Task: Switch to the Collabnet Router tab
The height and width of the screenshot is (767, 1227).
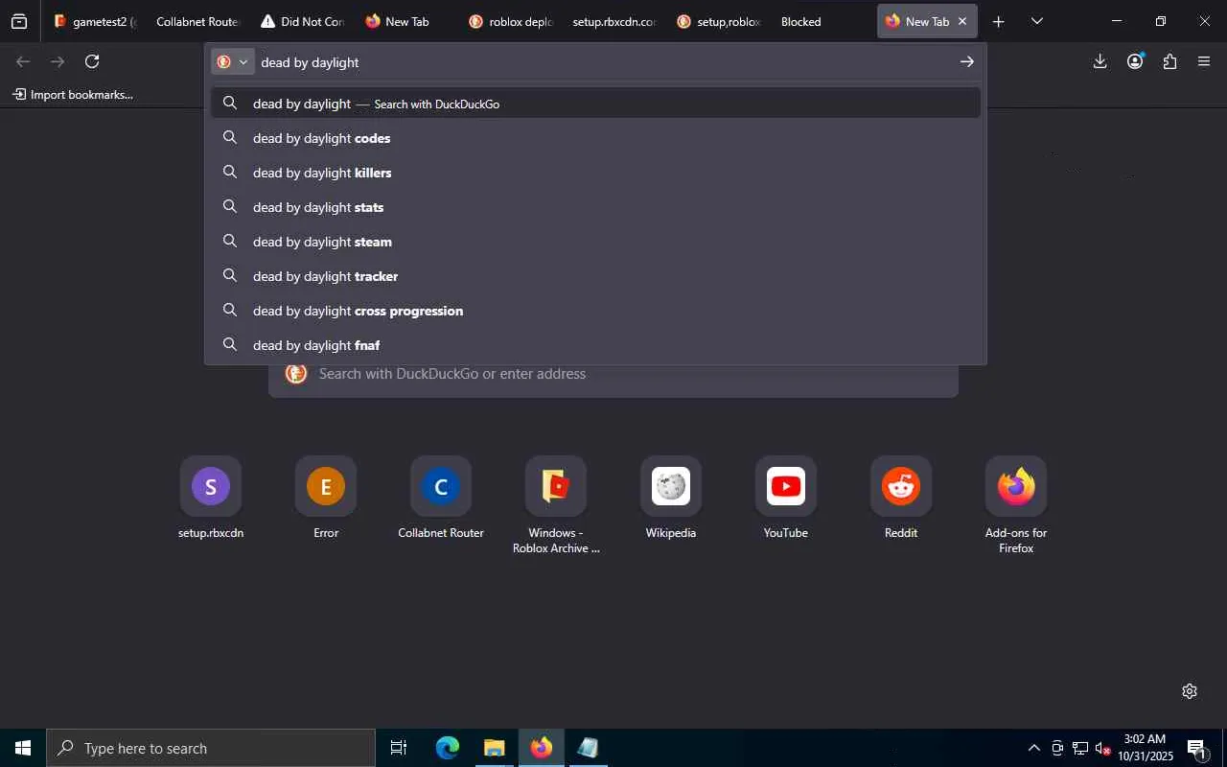Action: click(x=197, y=21)
